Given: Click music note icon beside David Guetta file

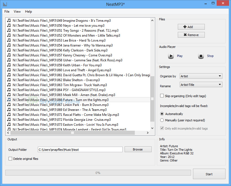Looking at the screenshot, I should (9, 75).
